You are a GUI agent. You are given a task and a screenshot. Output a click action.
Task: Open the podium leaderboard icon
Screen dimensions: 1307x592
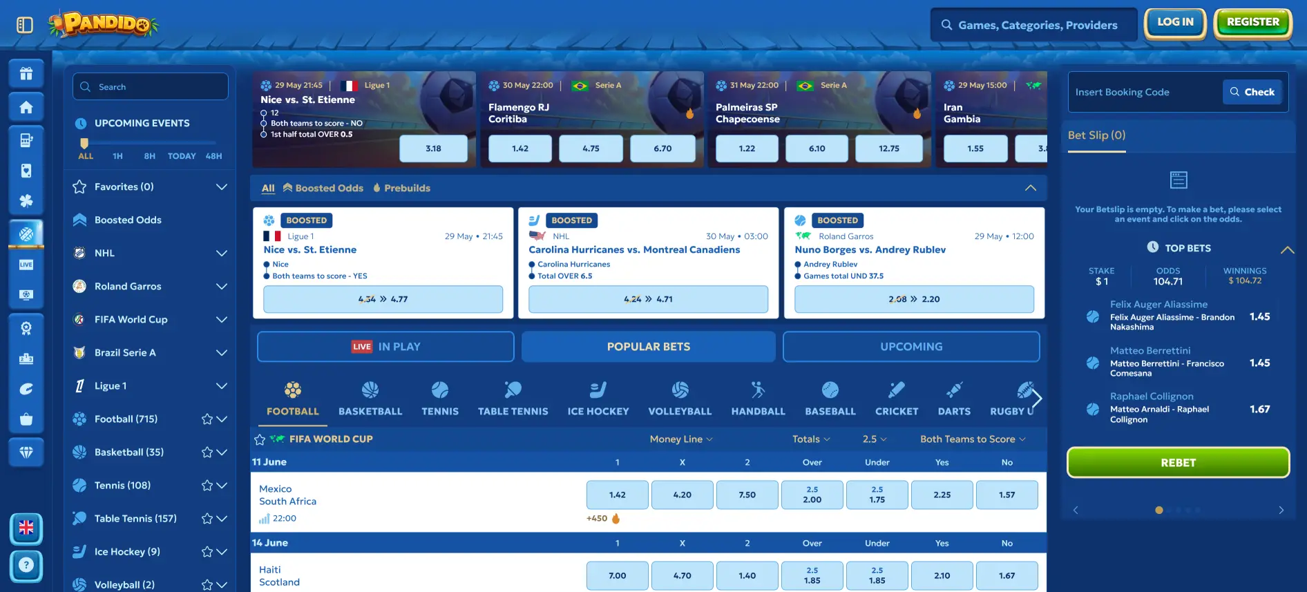click(x=26, y=359)
